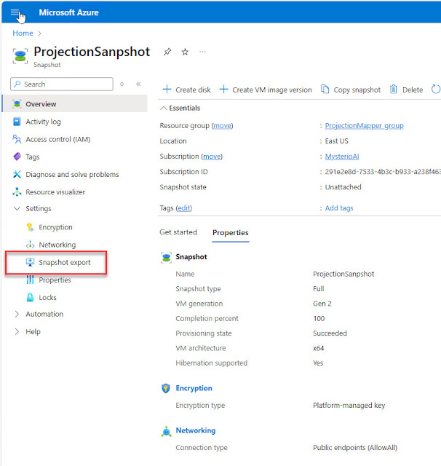
Task: Collapse the Essentials section
Action: tap(163, 108)
